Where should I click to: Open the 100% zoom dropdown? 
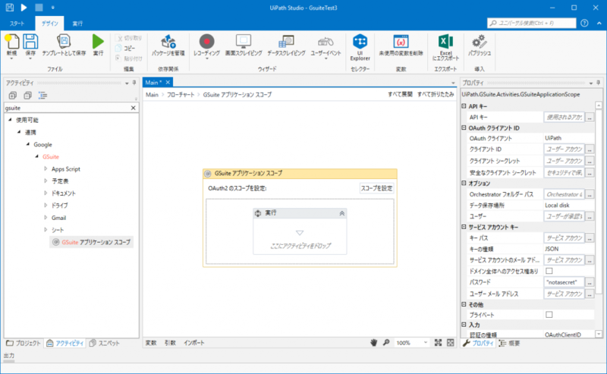(x=426, y=343)
